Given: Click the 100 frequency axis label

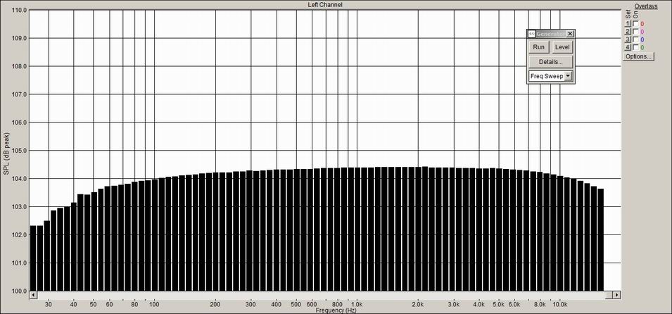Looking at the screenshot, I should (x=154, y=304).
